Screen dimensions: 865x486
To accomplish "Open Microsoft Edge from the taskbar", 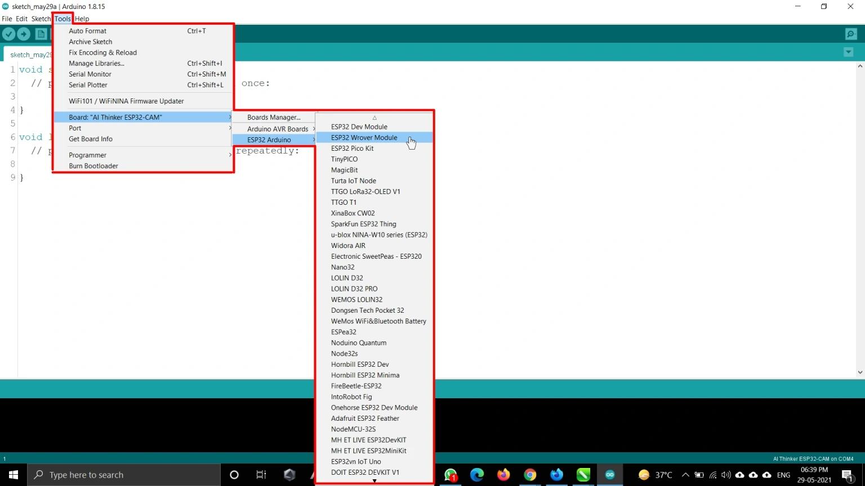I will 477,475.
